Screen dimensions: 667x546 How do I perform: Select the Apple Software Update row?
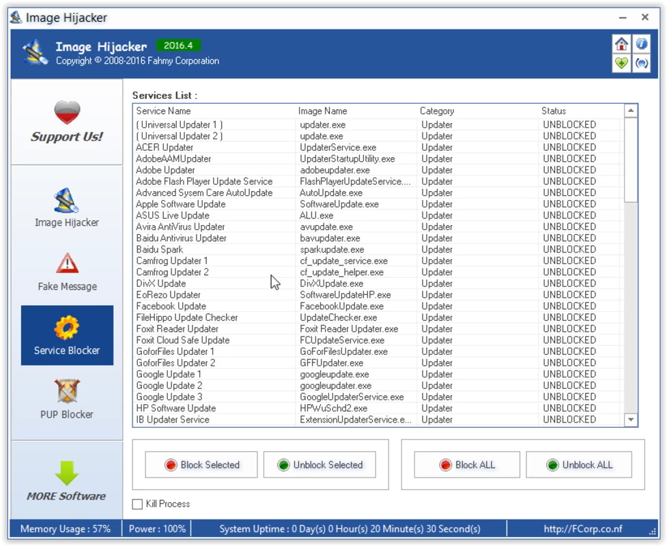coord(378,204)
